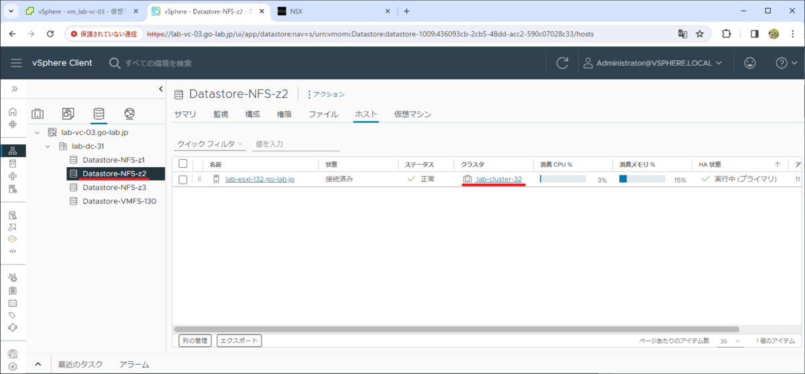Open Developer Center code icon in sidebar
This screenshot has width=805, height=374.
coord(13,251)
